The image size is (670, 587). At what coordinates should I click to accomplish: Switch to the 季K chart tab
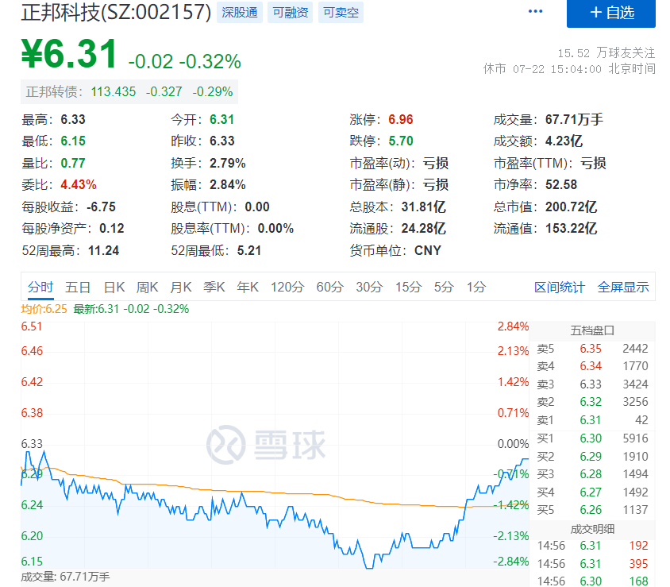[x=214, y=287]
